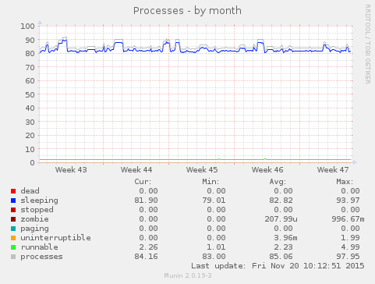Click the y-axis label 10

[x=30, y=149]
